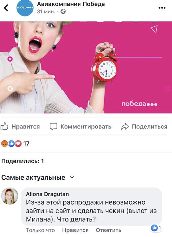Click the share arrow icon
The image size is (172, 237).
(125, 127)
